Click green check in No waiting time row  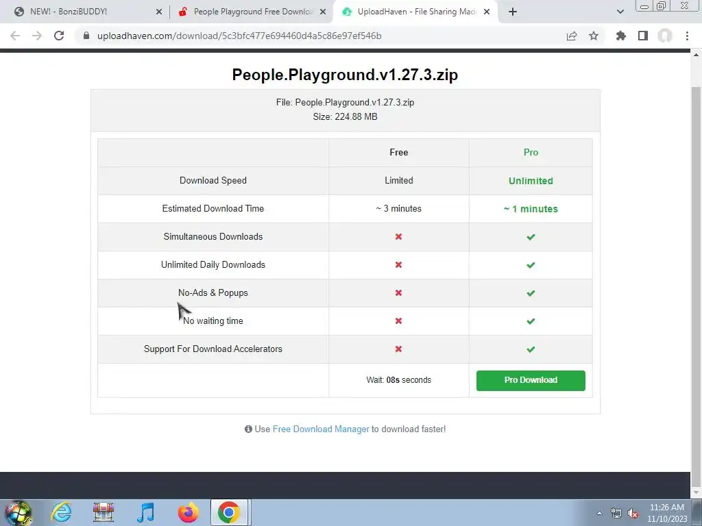531,321
